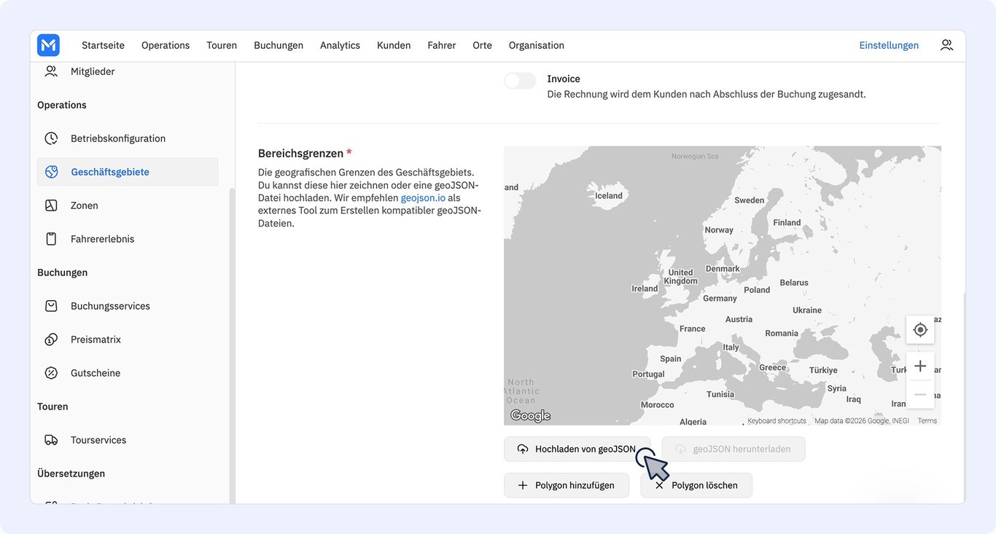Open map Terms link

927,420
